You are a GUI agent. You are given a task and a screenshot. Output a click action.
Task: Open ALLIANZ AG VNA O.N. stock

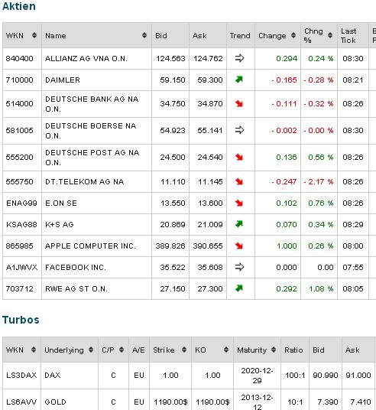pos(86,58)
